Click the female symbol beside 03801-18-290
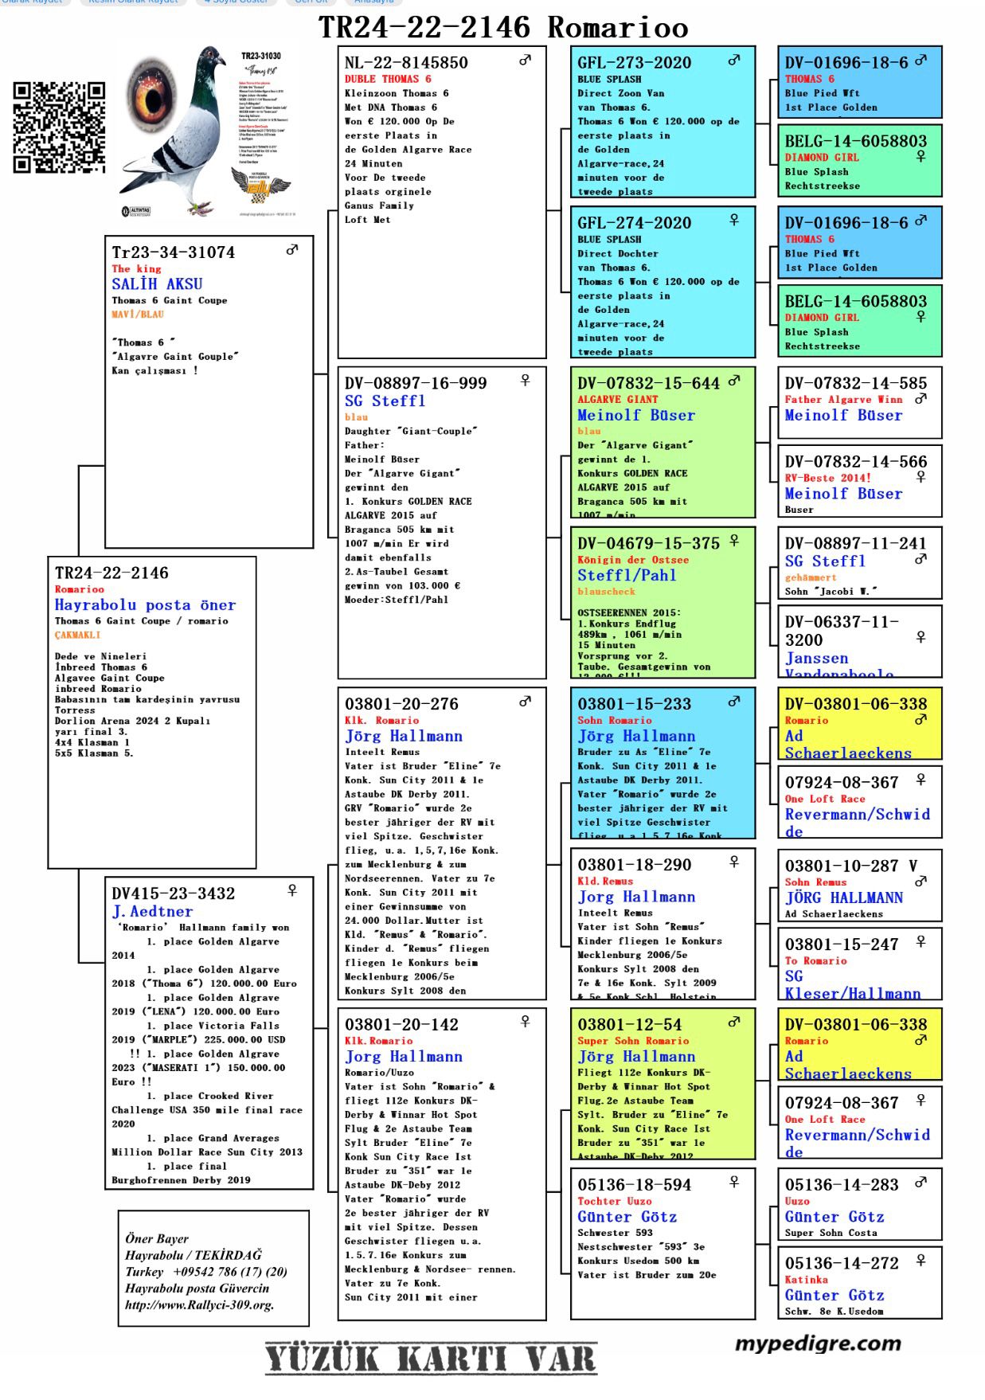The height and width of the screenshot is (1400, 985). coord(734,862)
